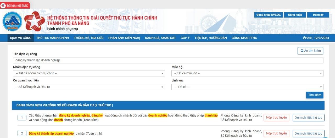335x138 pixels.
Task: Expand the Mức độ dropdown
Action: 247,73
